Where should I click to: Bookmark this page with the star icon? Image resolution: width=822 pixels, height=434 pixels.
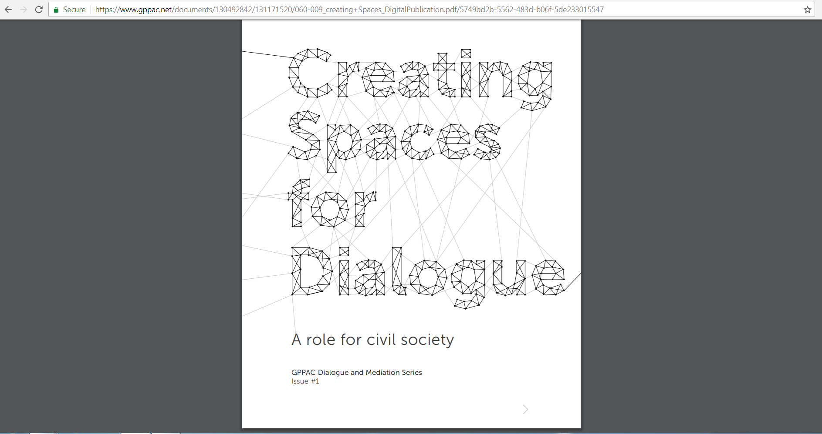click(807, 10)
